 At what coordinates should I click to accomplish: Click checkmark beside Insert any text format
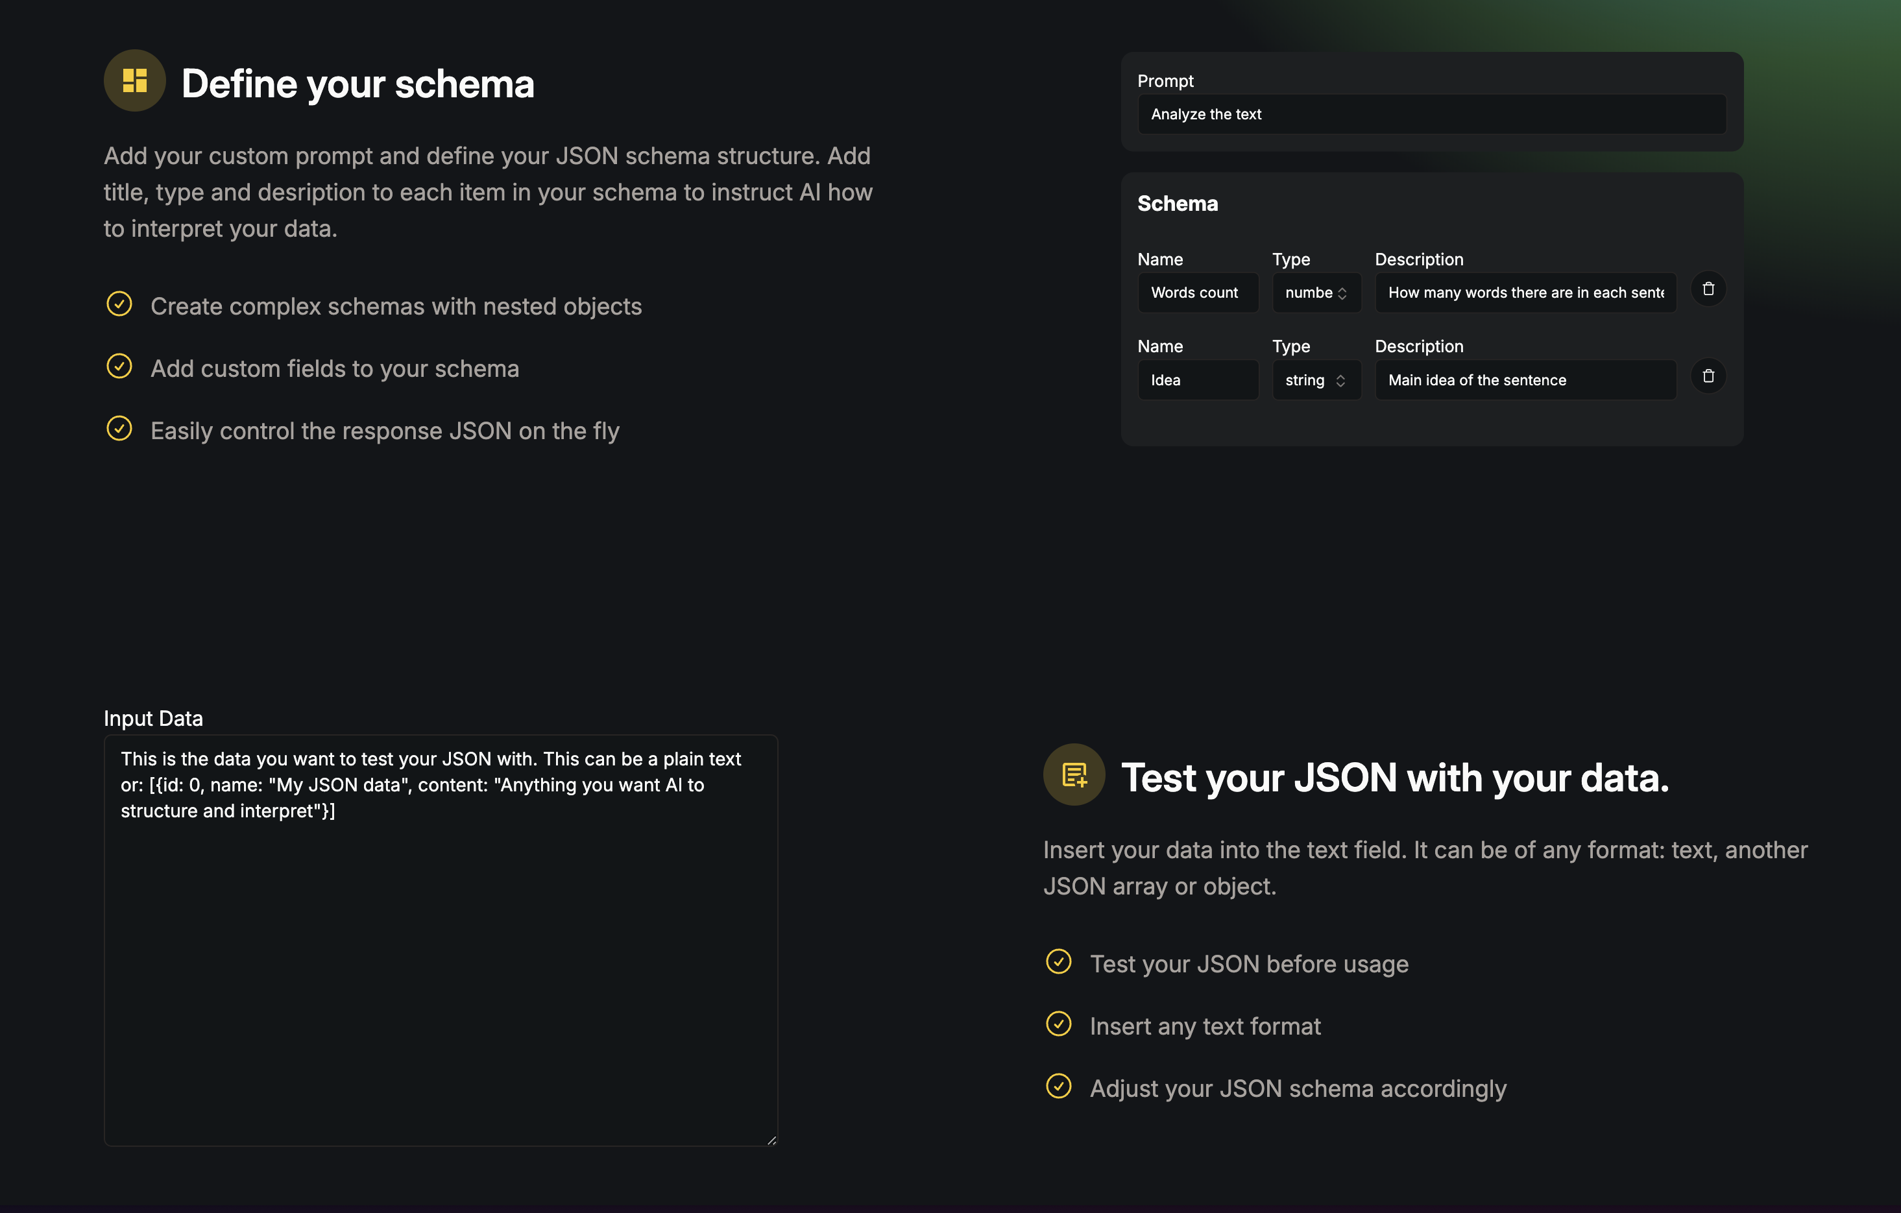tap(1058, 1024)
